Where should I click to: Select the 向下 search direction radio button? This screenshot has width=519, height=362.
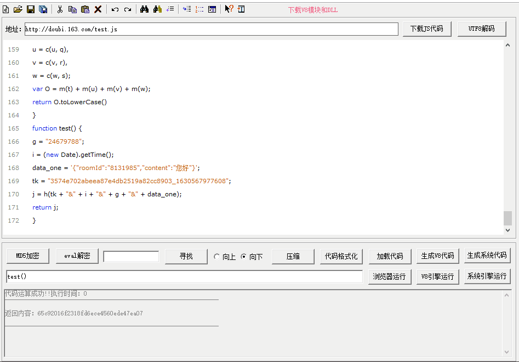[x=244, y=257]
